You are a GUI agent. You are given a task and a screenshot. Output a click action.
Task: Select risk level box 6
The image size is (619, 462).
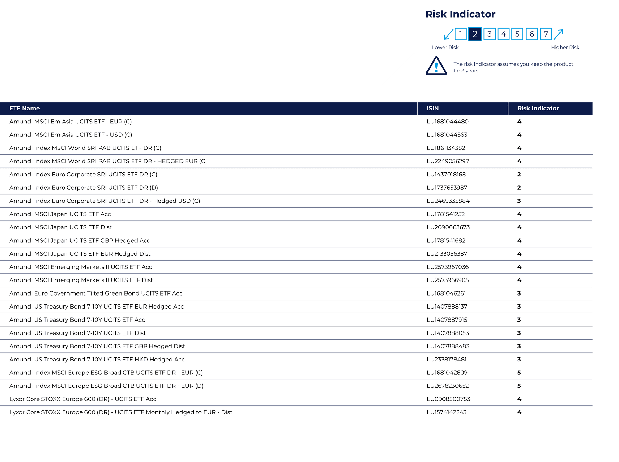[x=532, y=34]
